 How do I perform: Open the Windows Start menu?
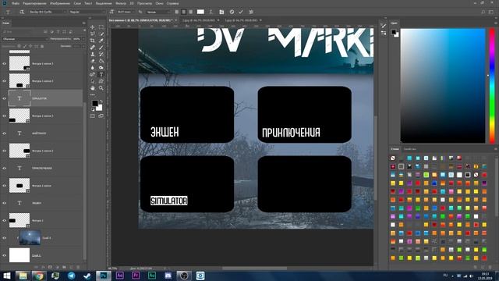pyautogui.click(x=6, y=276)
